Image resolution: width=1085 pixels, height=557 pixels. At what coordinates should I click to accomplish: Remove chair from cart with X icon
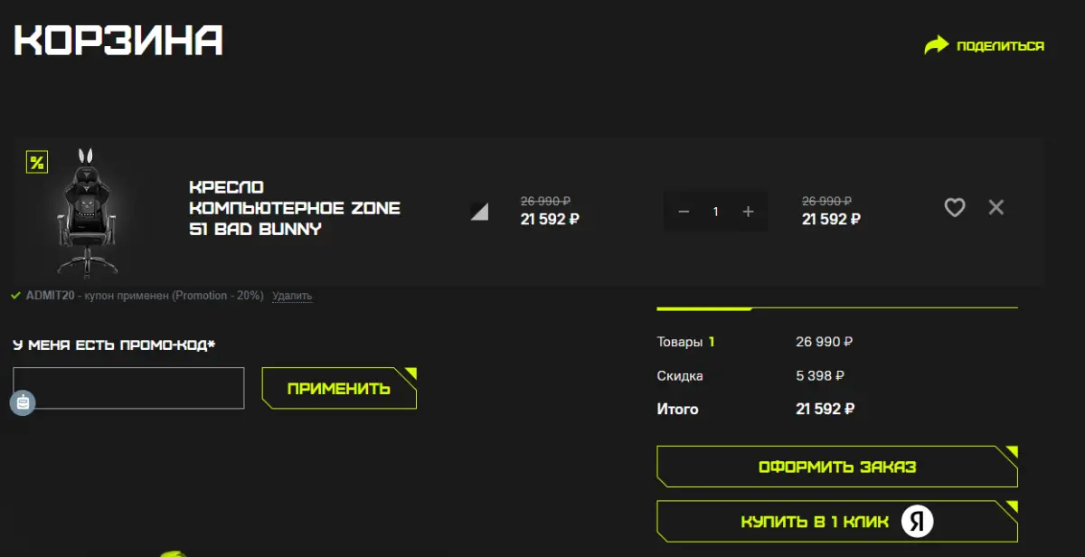click(x=996, y=207)
